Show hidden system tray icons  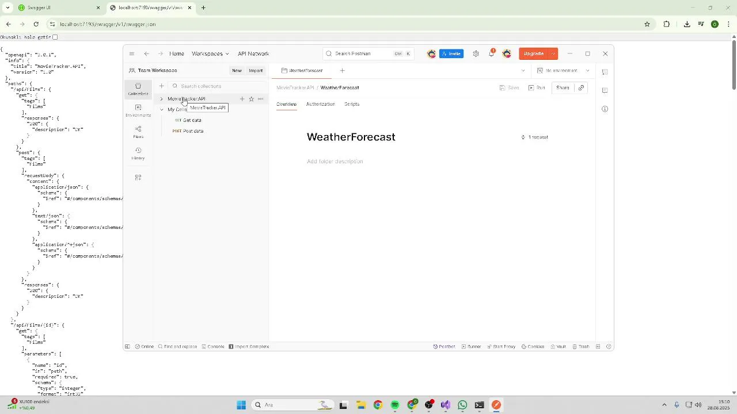click(664, 405)
